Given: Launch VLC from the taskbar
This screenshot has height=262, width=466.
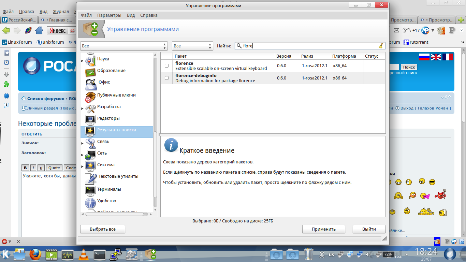Looking at the screenshot, I should tap(83, 254).
